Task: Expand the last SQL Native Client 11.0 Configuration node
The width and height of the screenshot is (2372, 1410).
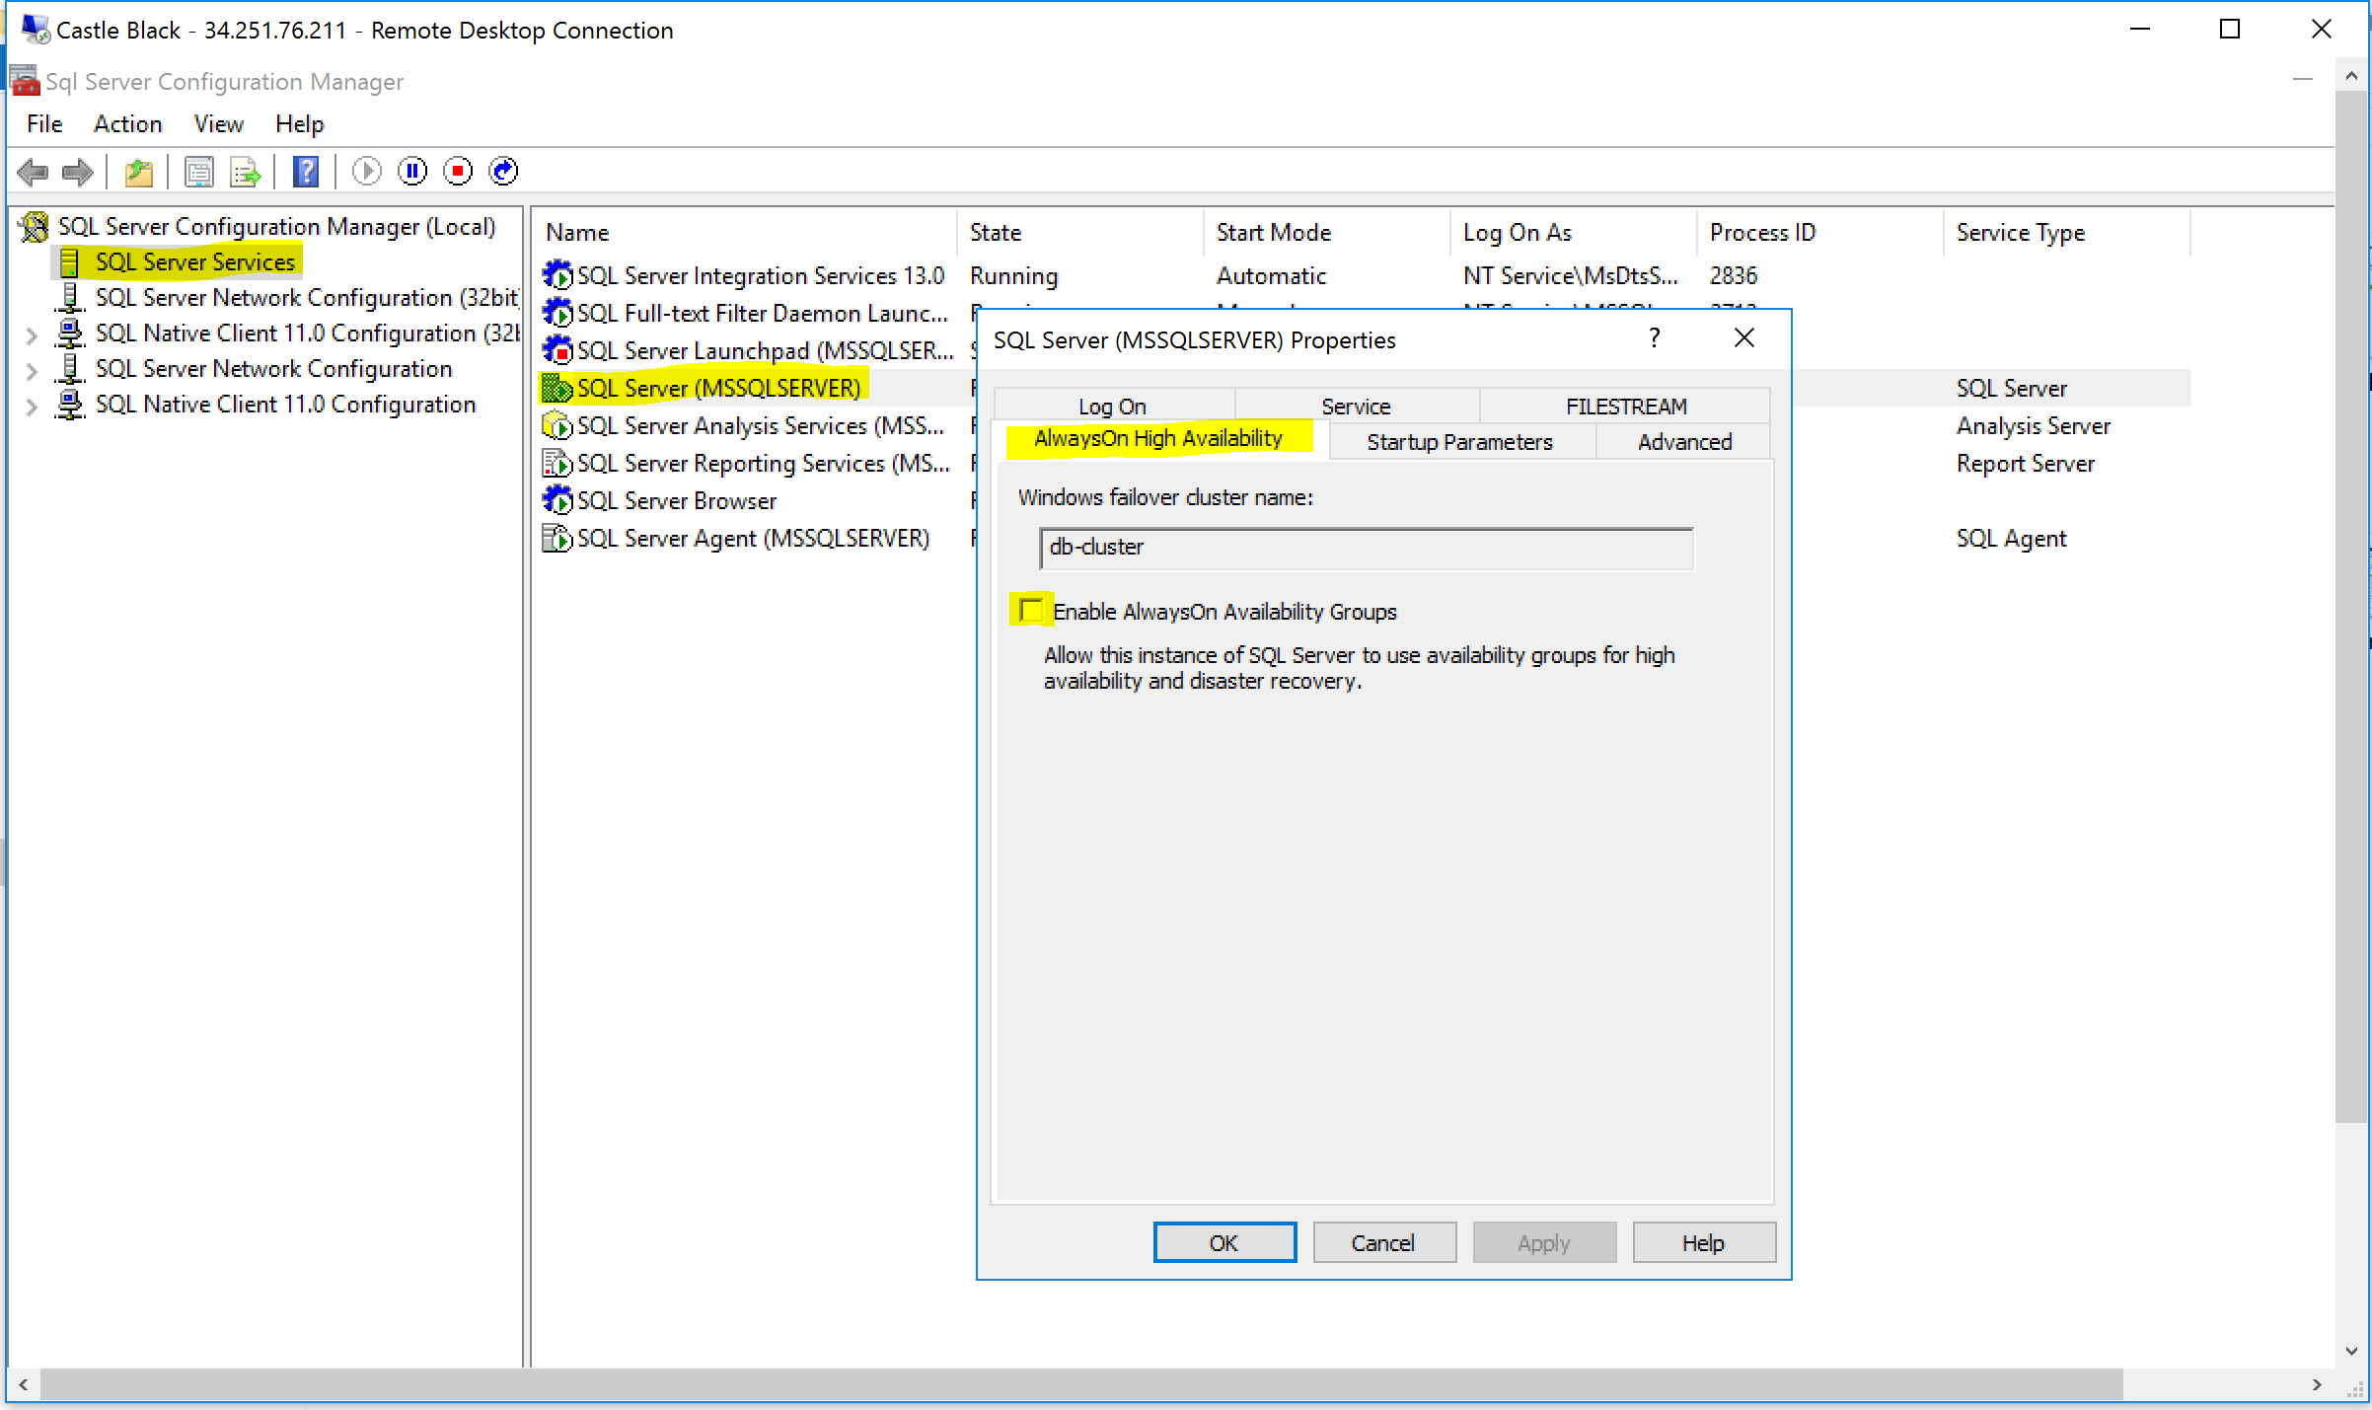Action: point(32,407)
